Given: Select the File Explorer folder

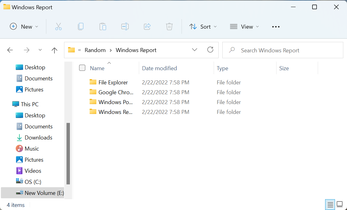Looking at the screenshot, I should coord(113,82).
